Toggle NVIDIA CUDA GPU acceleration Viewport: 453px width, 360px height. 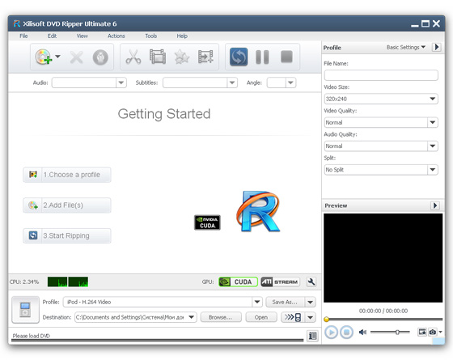(x=238, y=282)
